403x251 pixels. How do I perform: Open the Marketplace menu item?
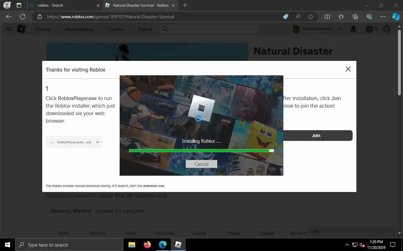(x=79, y=29)
